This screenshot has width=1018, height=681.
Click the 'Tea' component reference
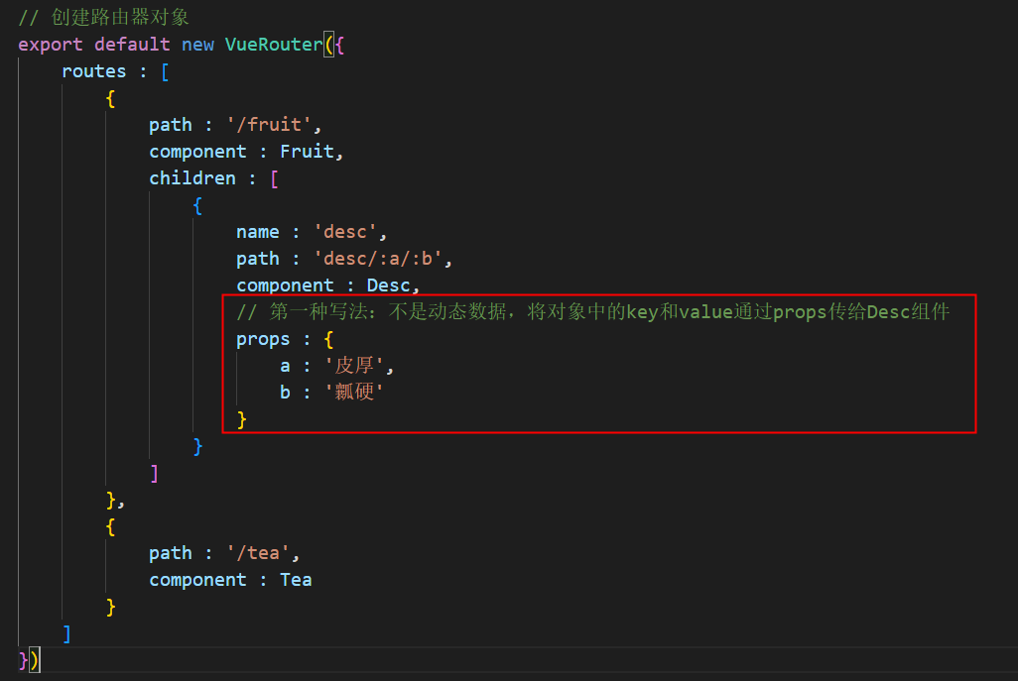click(296, 579)
